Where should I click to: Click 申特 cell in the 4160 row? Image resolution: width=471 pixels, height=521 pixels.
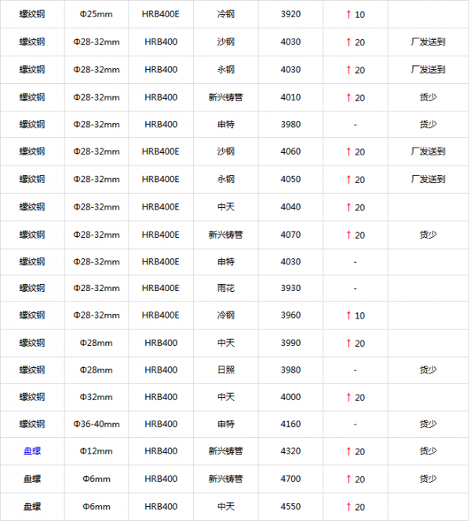[x=226, y=424]
